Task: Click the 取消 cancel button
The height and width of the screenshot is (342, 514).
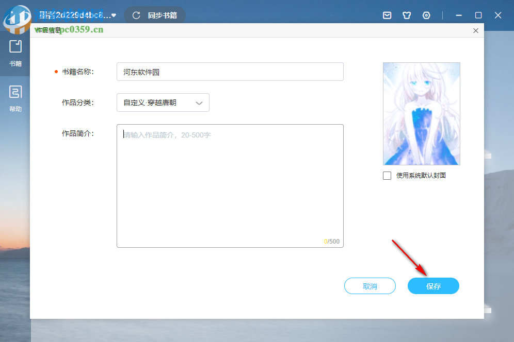Action: point(370,286)
